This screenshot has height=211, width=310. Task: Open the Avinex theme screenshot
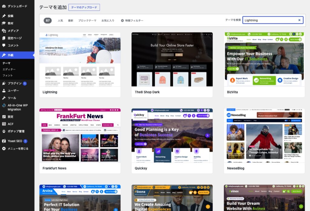[264, 198]
